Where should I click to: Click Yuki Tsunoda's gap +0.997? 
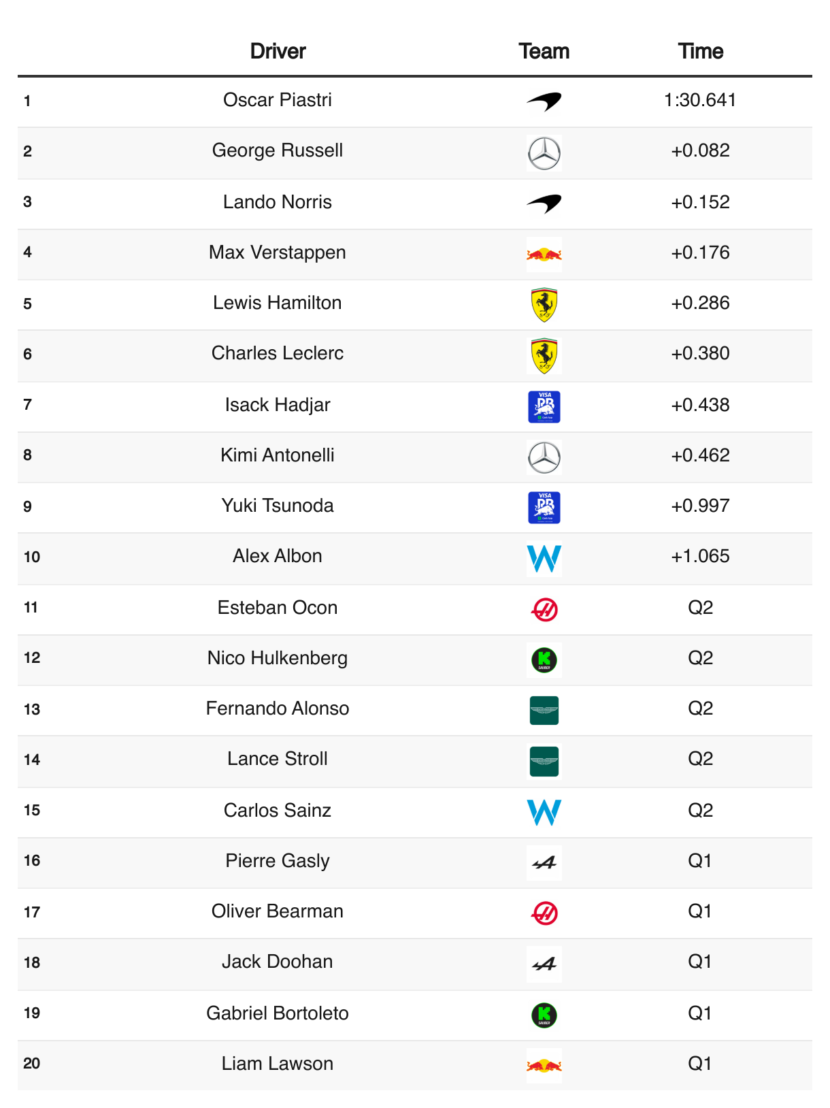click(x=701, y=506)
